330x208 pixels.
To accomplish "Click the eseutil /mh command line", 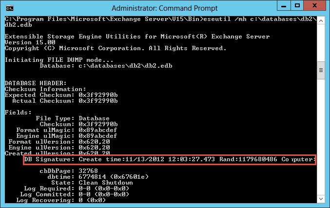I will tap(161, 19).
